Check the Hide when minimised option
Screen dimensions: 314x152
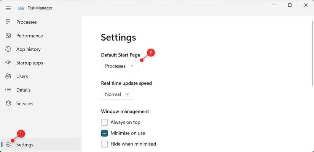click(104, 144)
